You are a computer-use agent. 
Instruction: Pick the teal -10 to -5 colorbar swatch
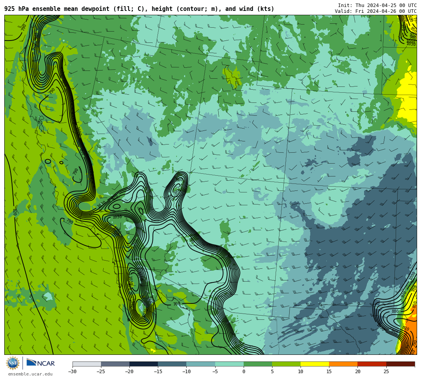click(x=201, y=364)
